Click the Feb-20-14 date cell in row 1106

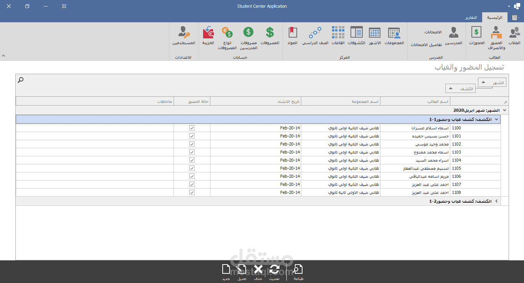click(256, 176)
